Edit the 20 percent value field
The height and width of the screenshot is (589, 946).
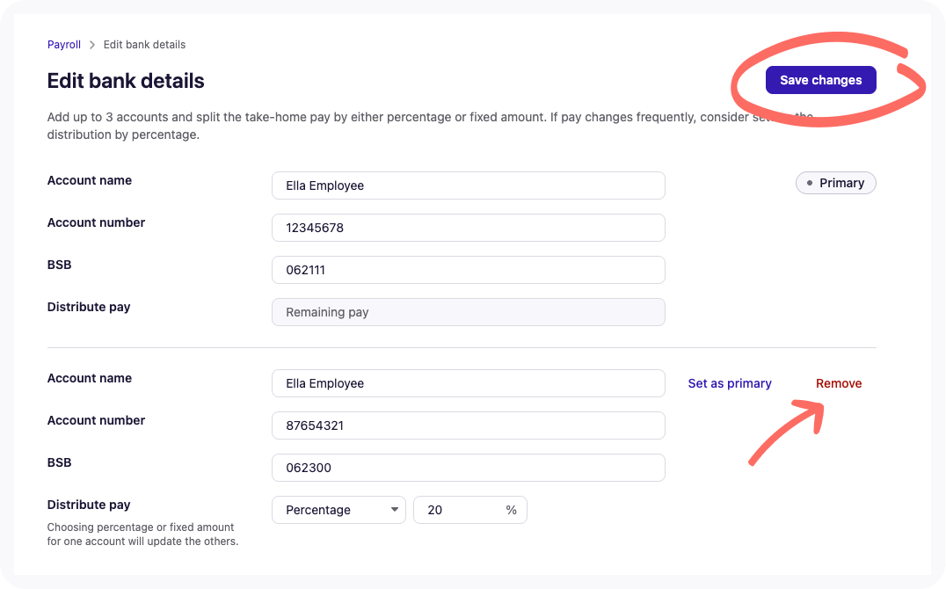point(470,511)
